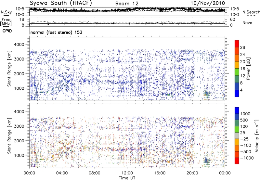Click 'Slant Range [km]' label of the power panel
The image size is (260, 180).
point(9,69)
